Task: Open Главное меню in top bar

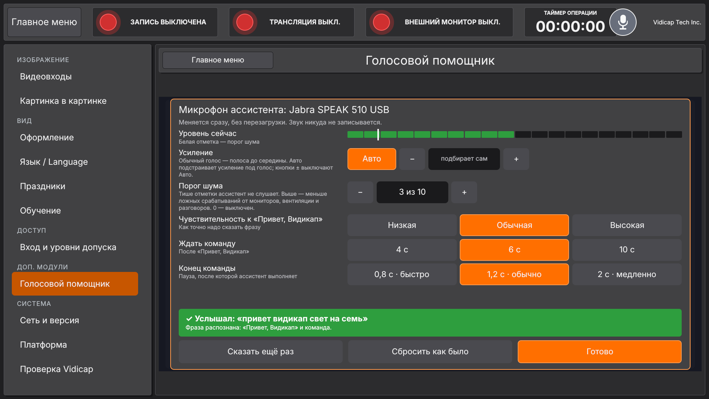Action: (x=44, y=22)
